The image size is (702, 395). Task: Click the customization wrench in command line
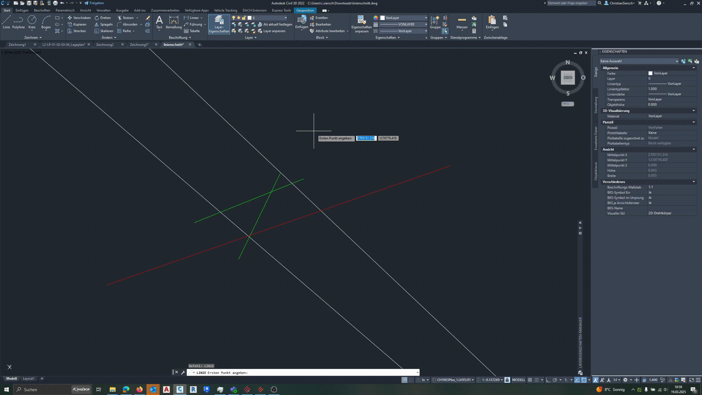[183, 373]
